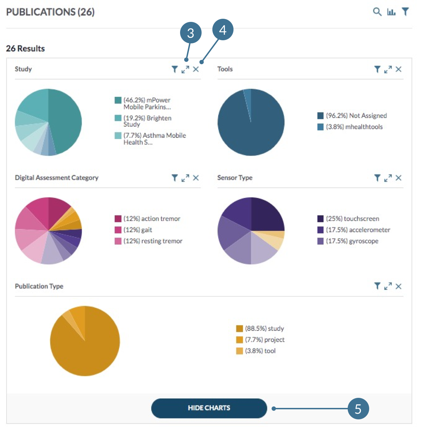Open the top-right filter icon in header

pos(405,12)
